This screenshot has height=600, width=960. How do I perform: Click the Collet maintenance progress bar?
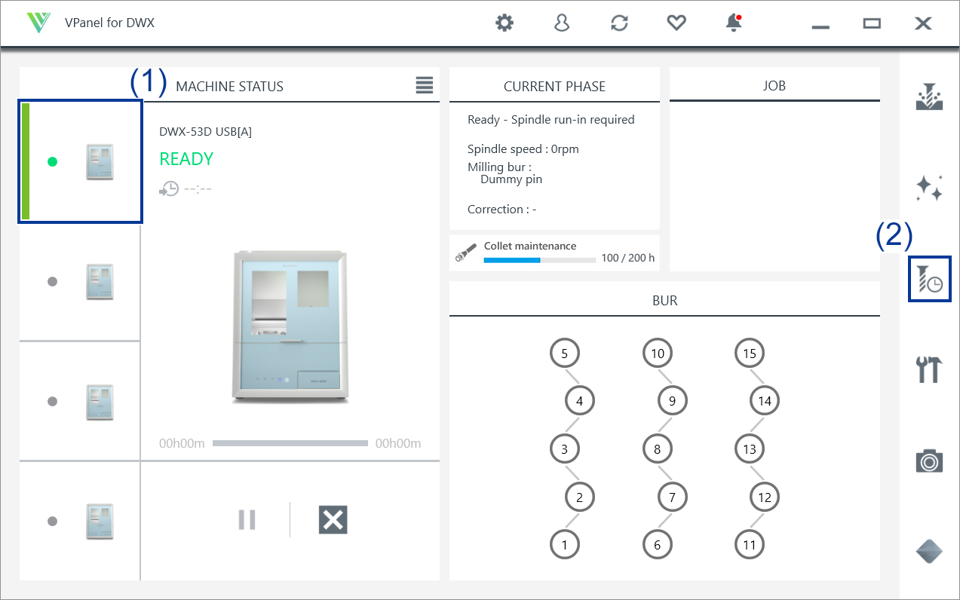[x=540, y=260]
